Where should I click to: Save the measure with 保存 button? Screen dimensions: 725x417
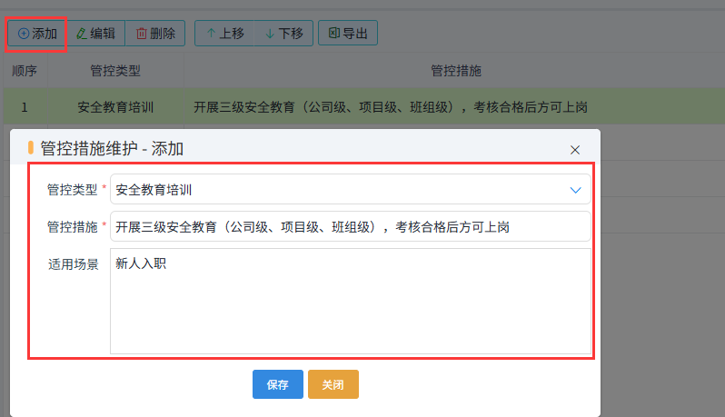277,384
